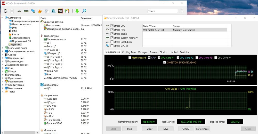
Task: Click the Мощности power icon
Action: (42, 130)
